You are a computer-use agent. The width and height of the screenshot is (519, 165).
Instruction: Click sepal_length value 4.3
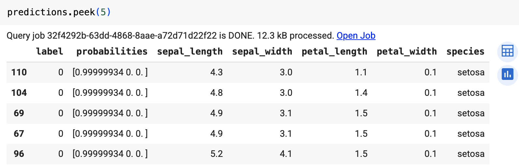point(216,72)
